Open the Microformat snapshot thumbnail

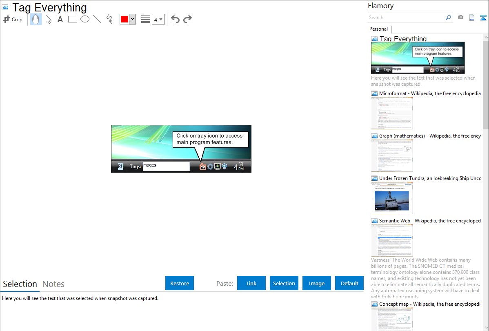(x=392, y=113)
